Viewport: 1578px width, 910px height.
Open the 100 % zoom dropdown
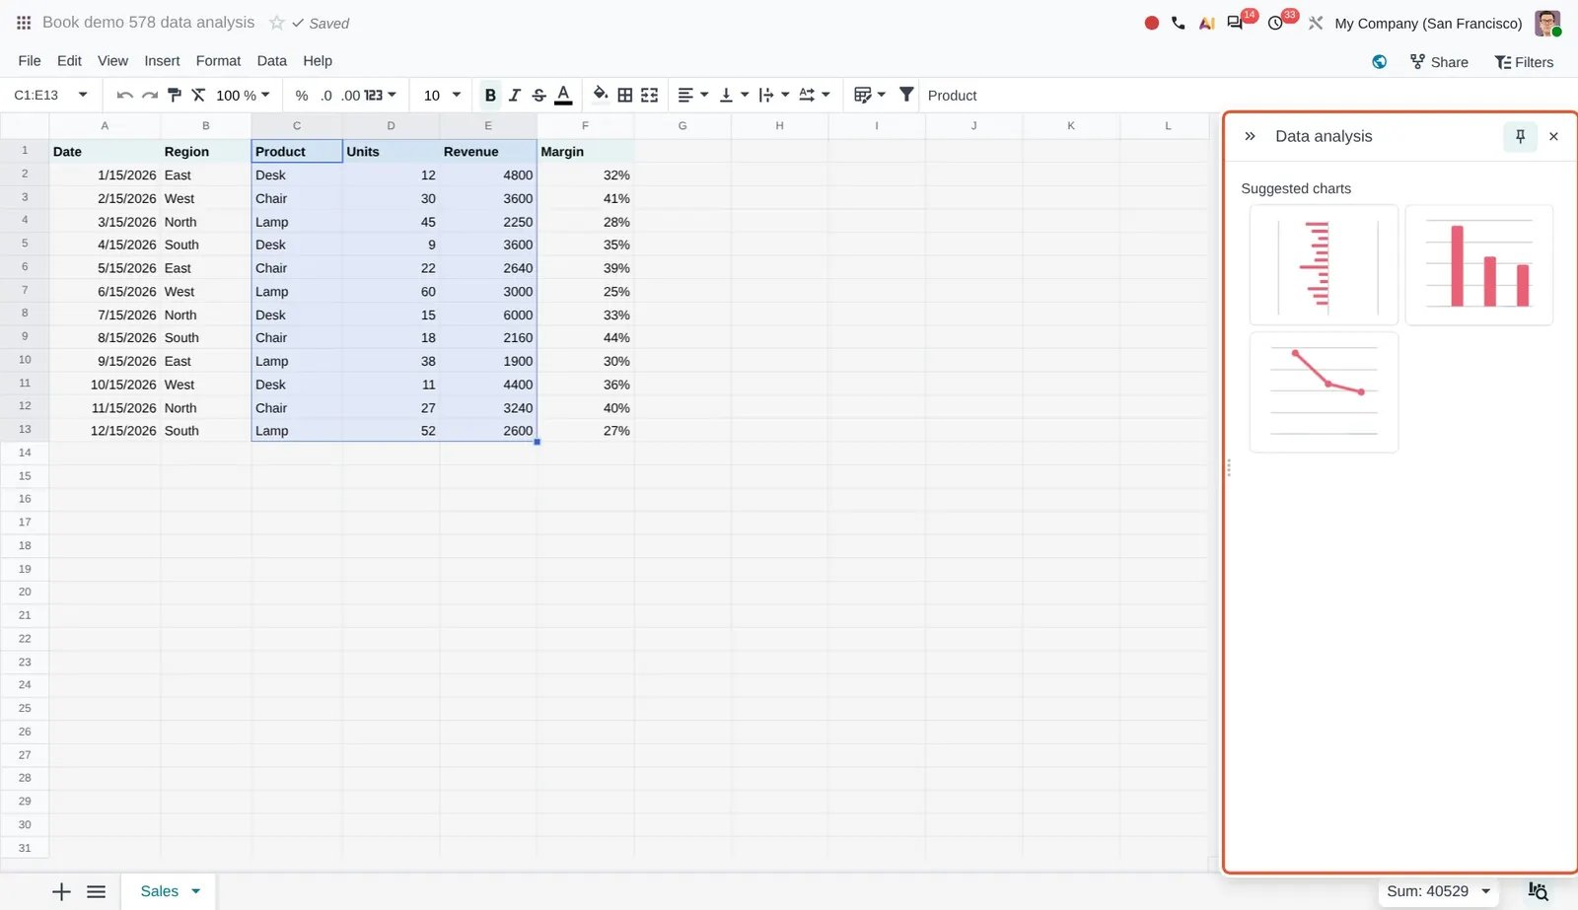point(243,96)
